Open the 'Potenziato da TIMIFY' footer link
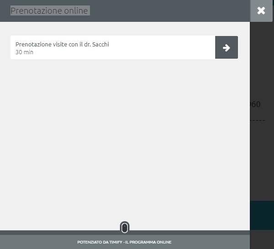The height and width of the screenshot is (249, 274). [124, 242]
